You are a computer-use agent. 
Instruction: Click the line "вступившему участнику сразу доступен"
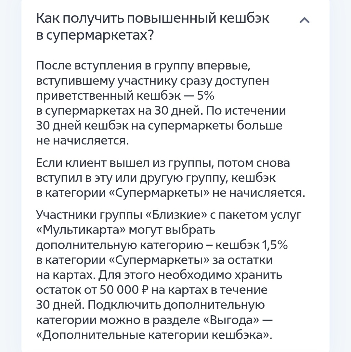point(152,81)
